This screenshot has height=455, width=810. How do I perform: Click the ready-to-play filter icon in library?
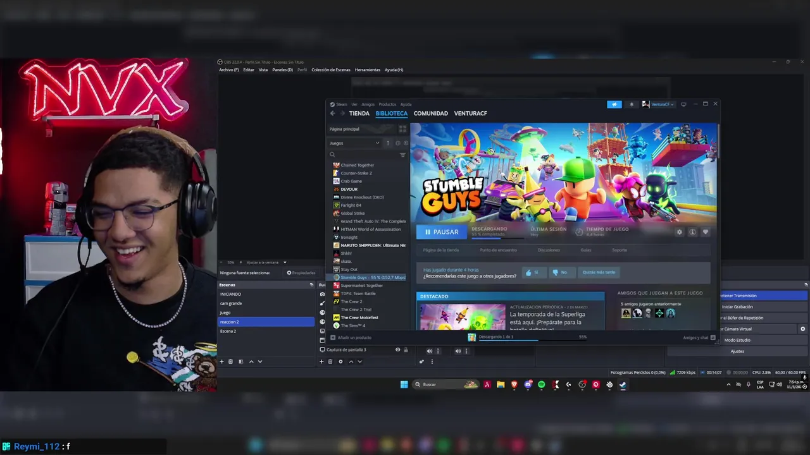pos(406,143)
